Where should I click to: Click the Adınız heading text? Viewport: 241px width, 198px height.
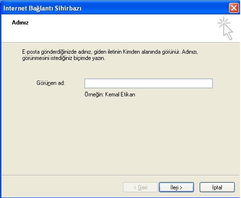pos(20,23)
